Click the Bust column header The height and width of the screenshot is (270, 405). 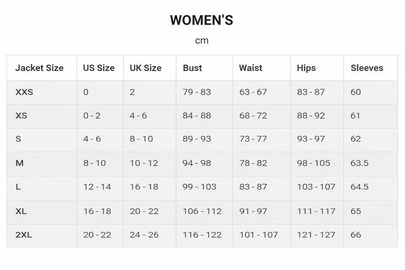(192, 68)
